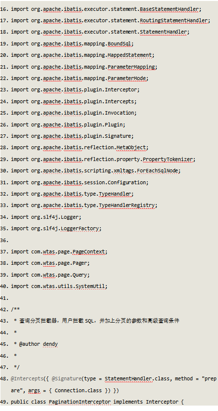The image size is (218, 411).
Task: Click TypeHandlerRegistry on line 33
Action: coord(127,205)
